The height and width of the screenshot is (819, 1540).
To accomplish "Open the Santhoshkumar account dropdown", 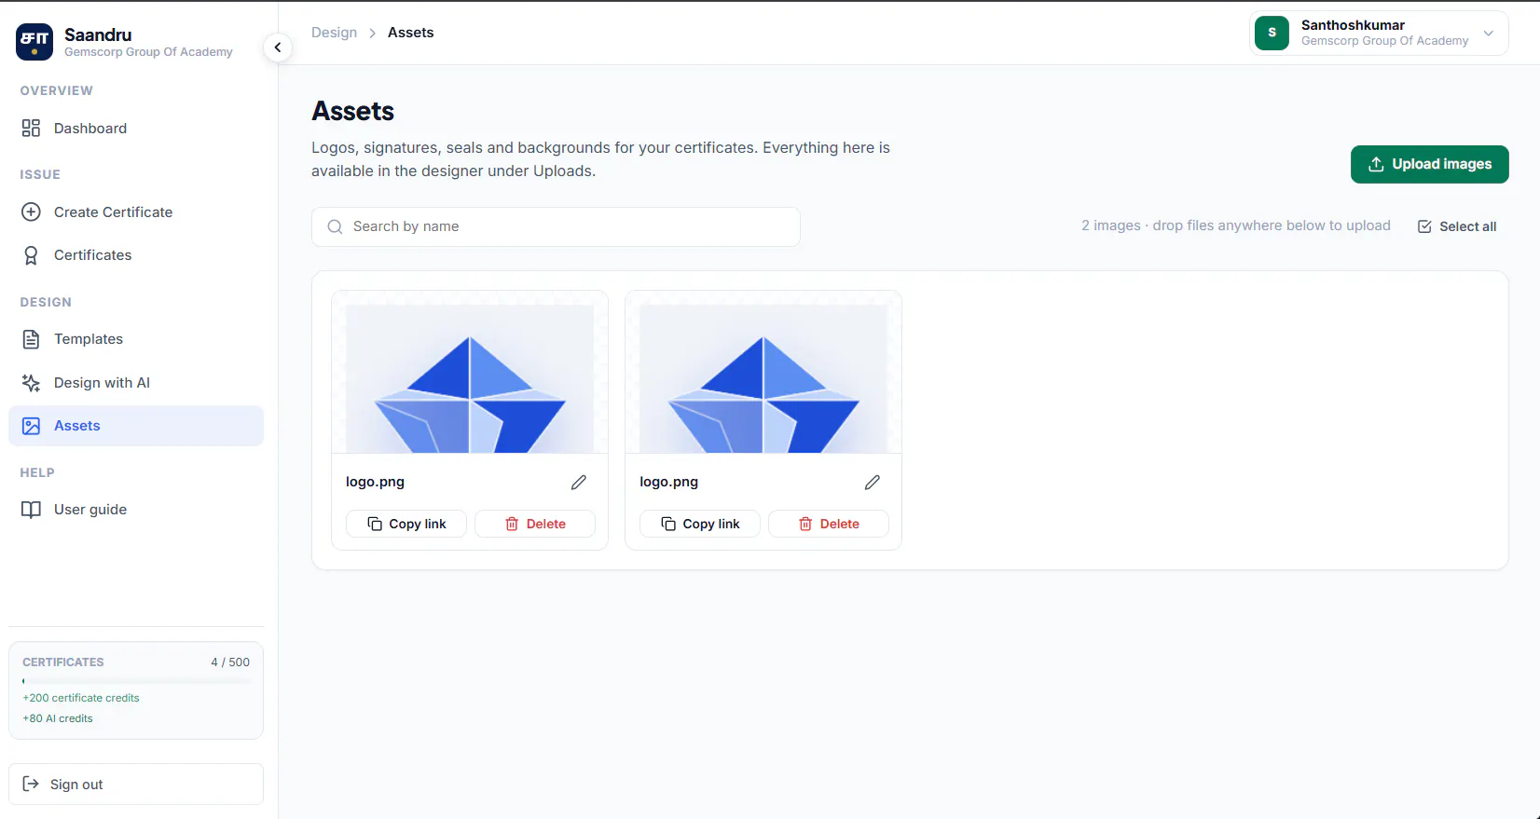I will 1379,34.
